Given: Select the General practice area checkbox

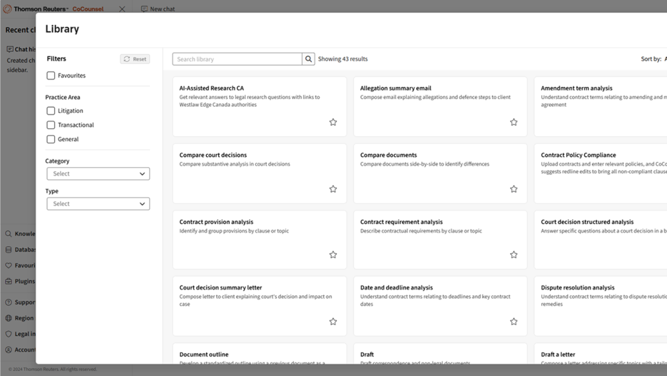Looking at the screenshot, I should (51, 140).
